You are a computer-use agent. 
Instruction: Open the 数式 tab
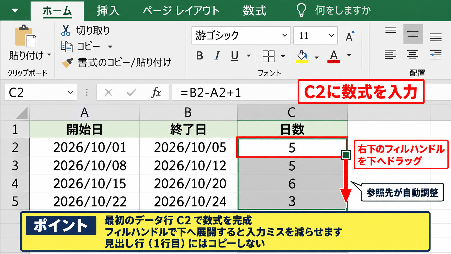point(254,11)
